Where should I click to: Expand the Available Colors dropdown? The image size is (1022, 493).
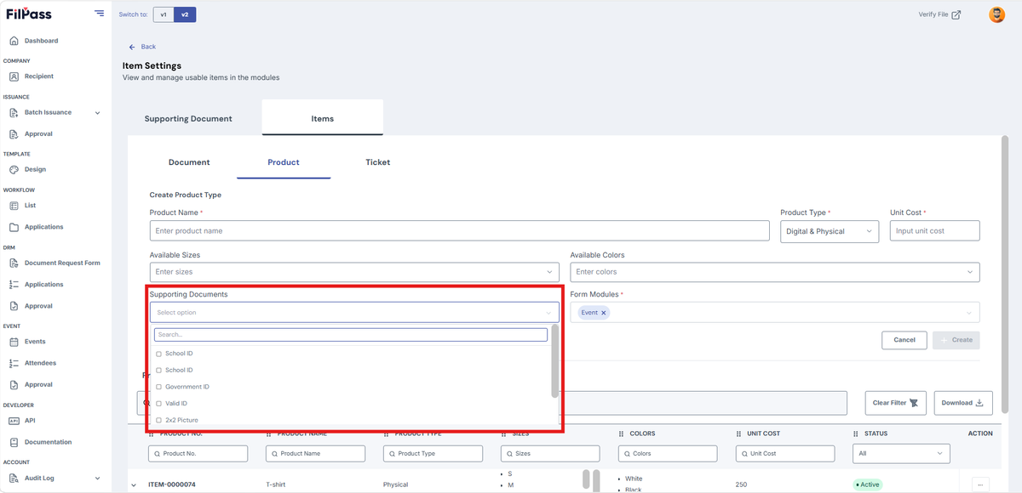[x=774, y=272]
